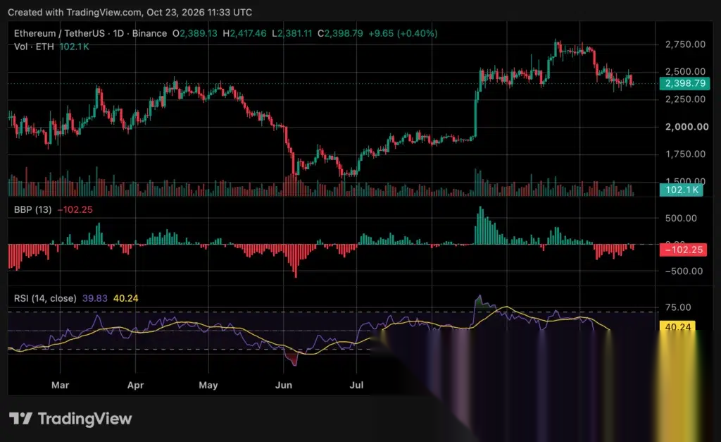The width and height of the screenshot is (721, 442).
Task: Click the high price value H2,417.46
Action: click(244, 34)
